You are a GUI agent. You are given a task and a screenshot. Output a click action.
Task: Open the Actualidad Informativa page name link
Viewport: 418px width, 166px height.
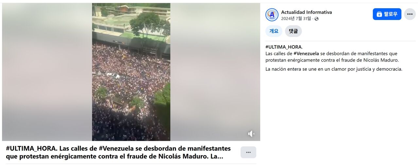click(306, 12)
